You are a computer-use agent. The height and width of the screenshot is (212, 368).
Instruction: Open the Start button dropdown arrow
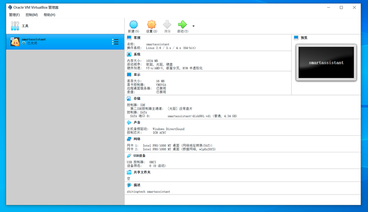click(x=193, y=26)
